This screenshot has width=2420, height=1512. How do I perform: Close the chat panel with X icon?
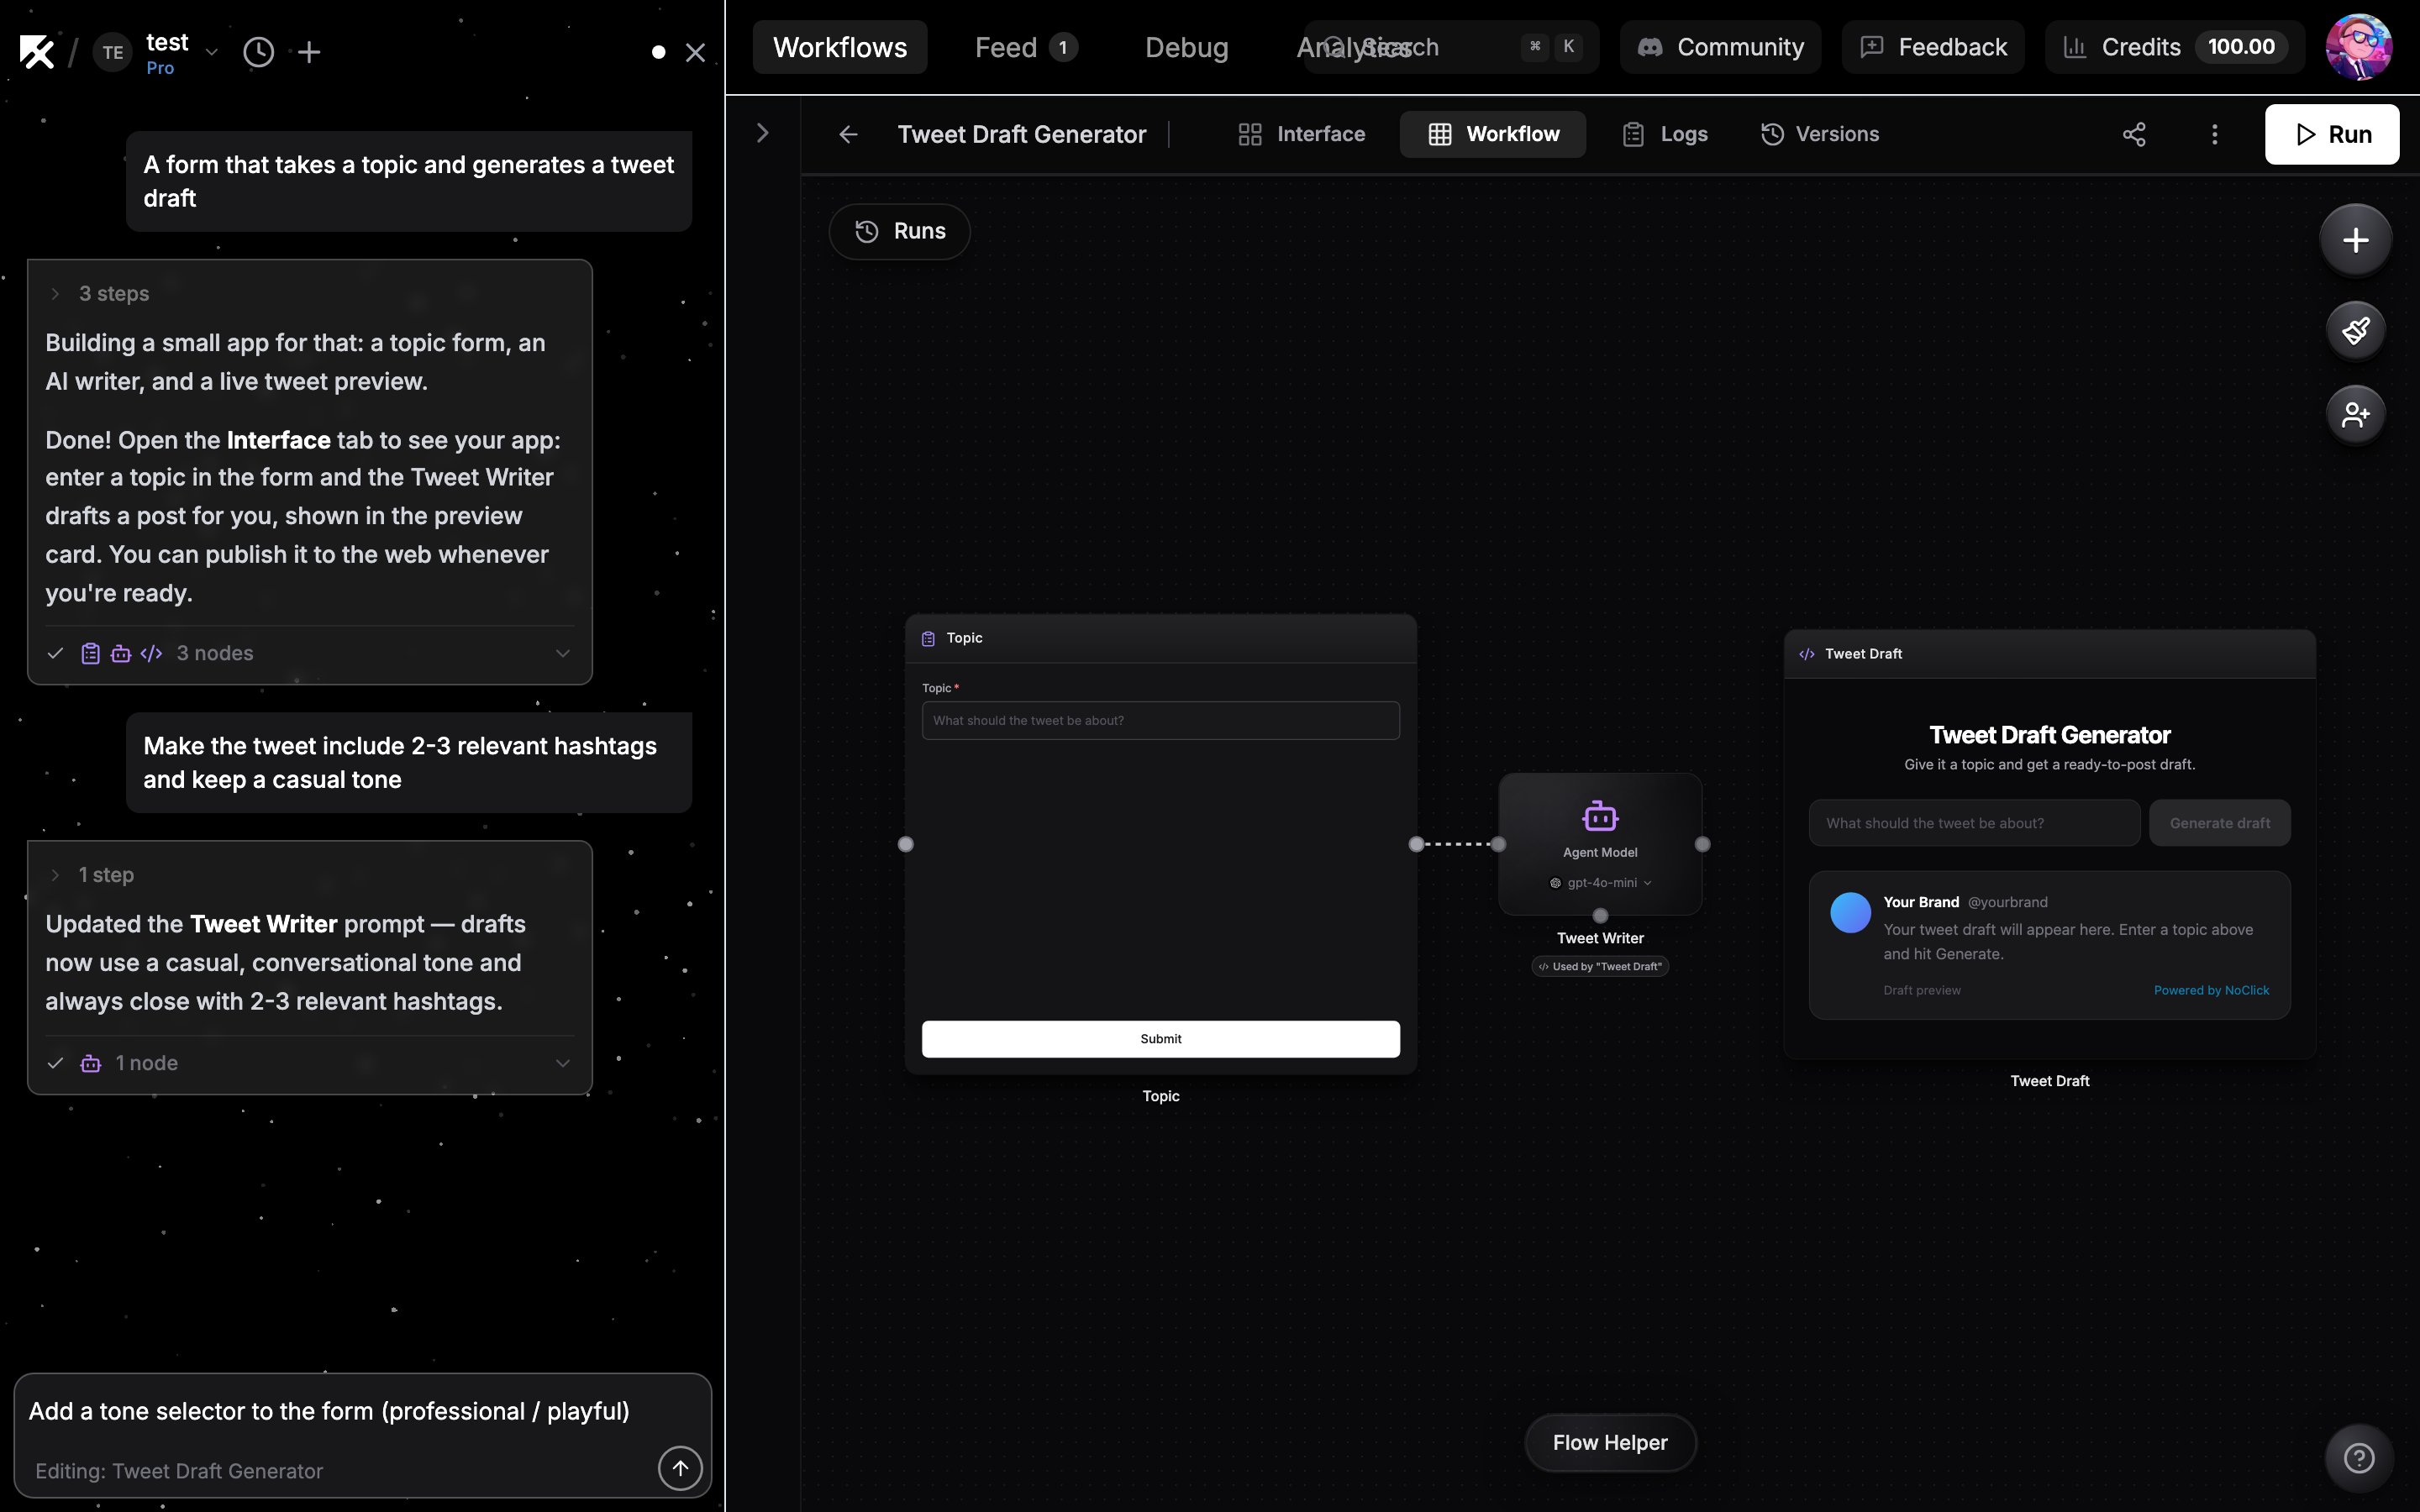pyautogui.click(x=695, y=52)
